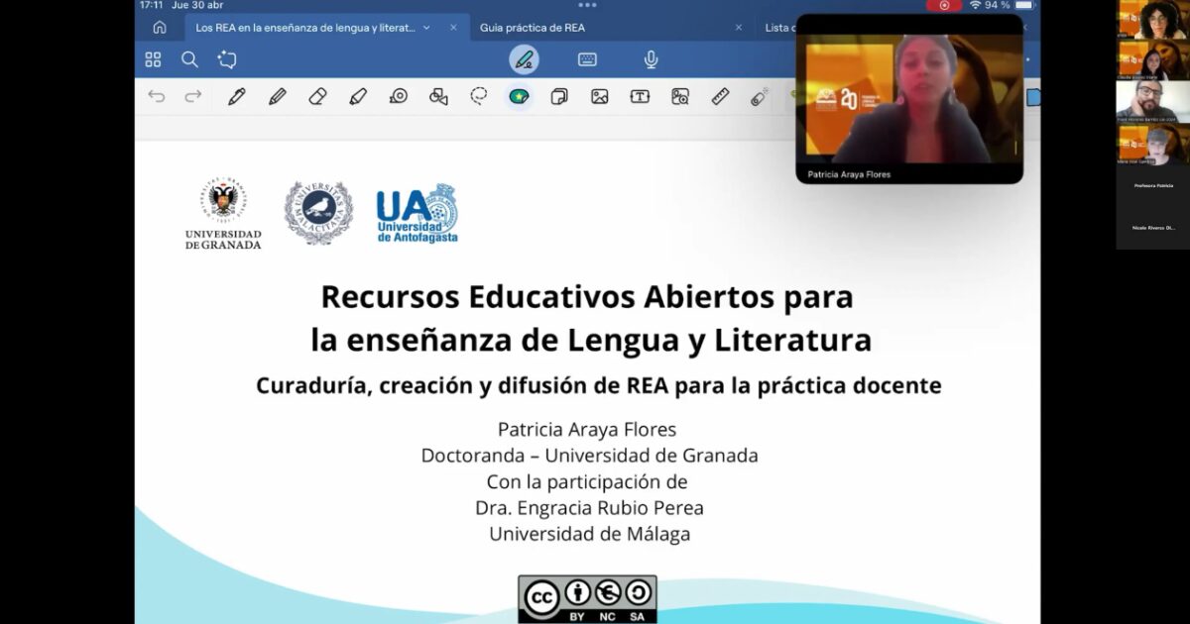
Task: Close the 'Guia práctica de REA' tab
Action: click(739, 28)
